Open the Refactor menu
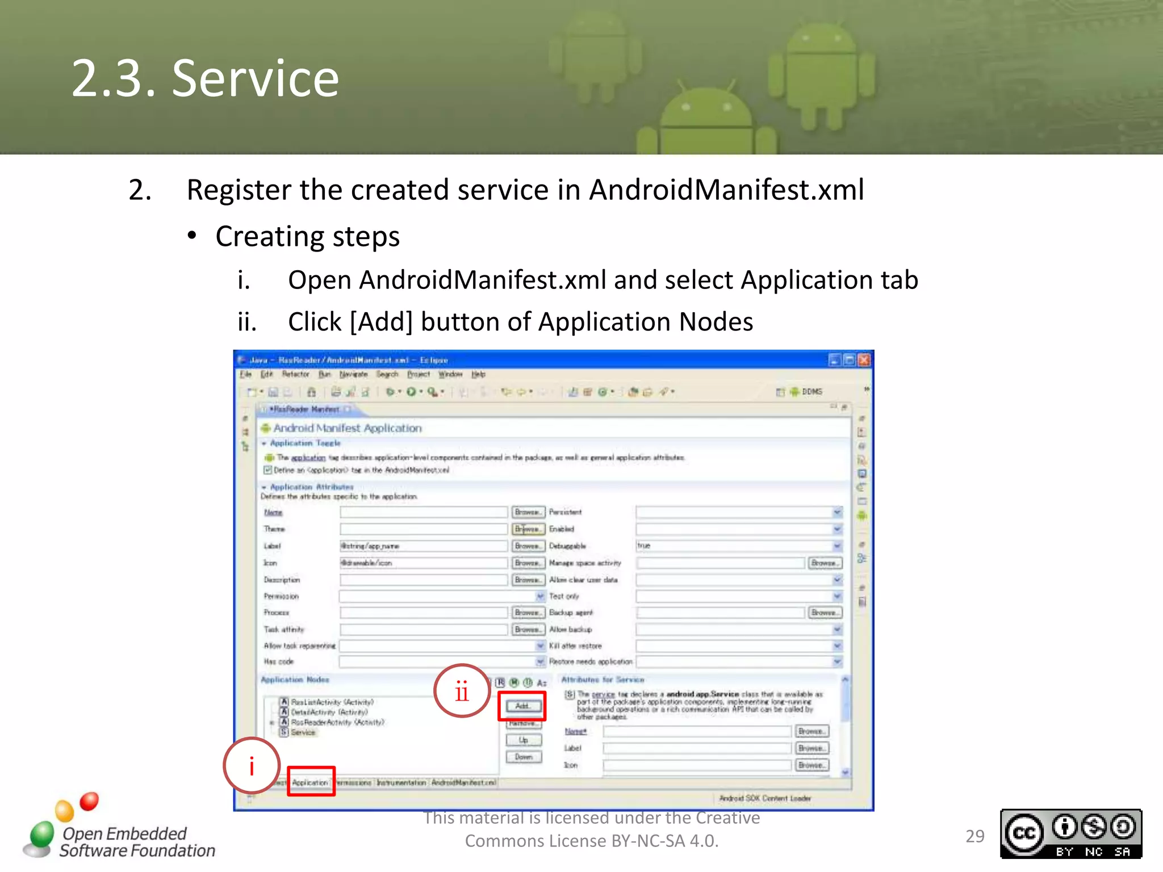 tap(296, 374)
